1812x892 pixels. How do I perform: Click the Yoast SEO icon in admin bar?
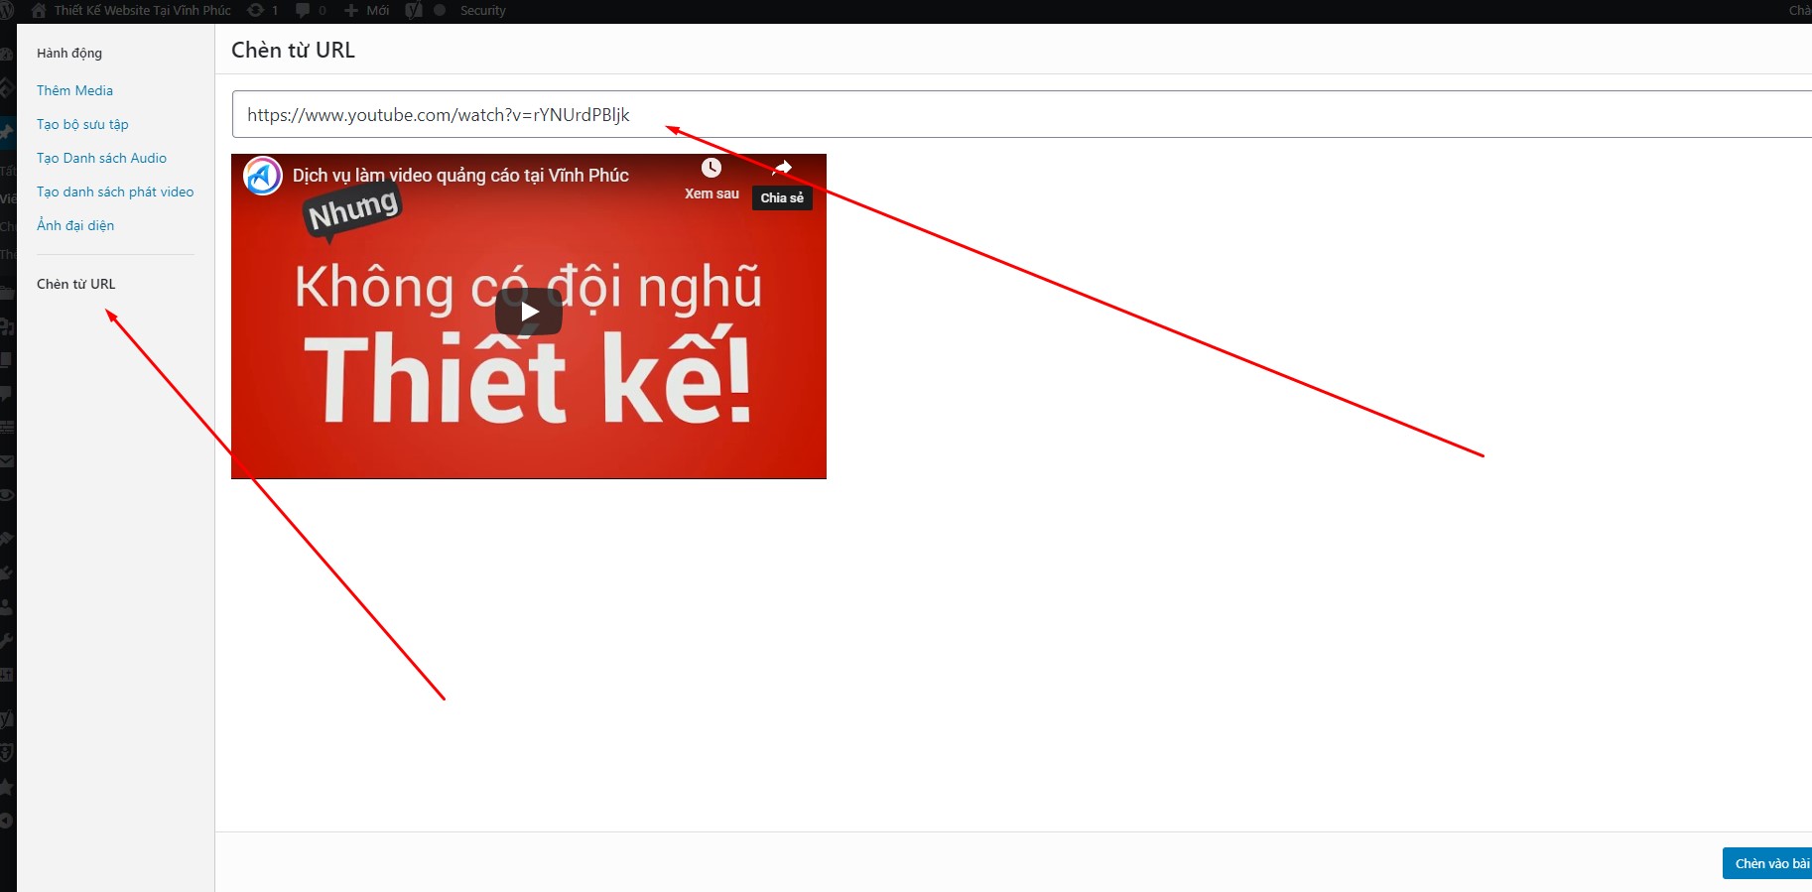(414, 11)
